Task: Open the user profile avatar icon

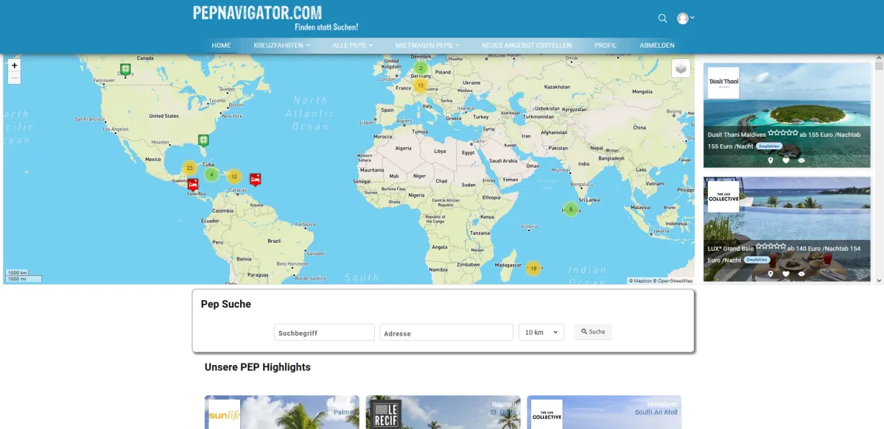Action: (682, 18)
